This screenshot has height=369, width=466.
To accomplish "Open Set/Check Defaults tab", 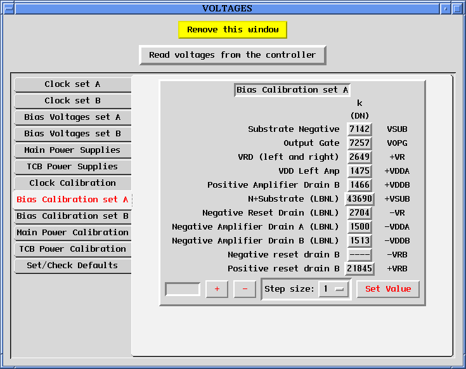I will [x=72, y=265].
